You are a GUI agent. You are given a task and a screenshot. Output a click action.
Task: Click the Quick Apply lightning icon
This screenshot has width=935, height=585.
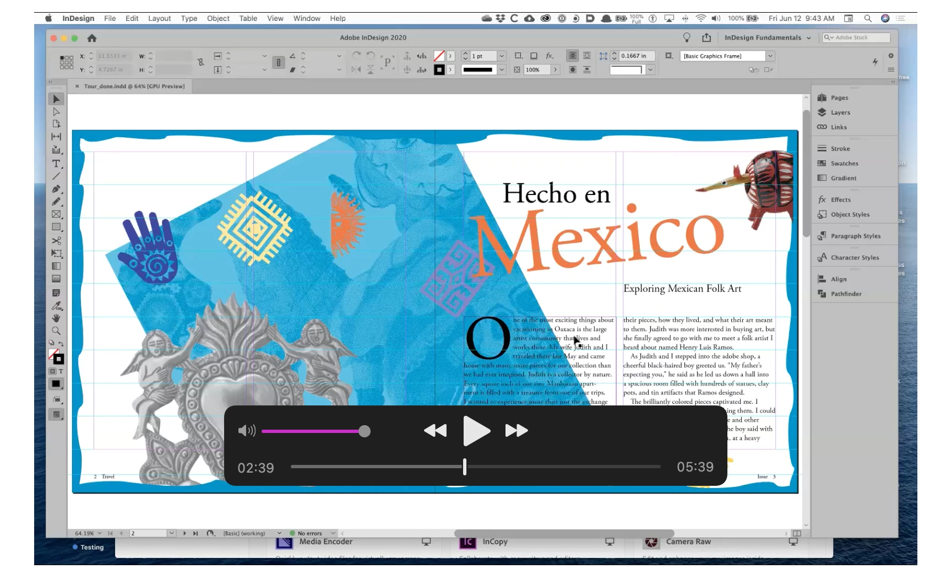[875, 62]
